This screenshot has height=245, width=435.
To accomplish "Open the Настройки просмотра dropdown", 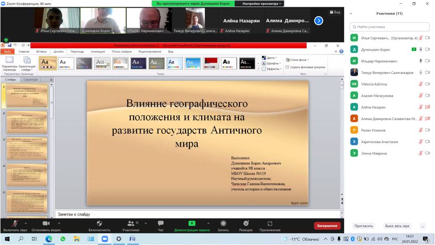I will (262, 4).
